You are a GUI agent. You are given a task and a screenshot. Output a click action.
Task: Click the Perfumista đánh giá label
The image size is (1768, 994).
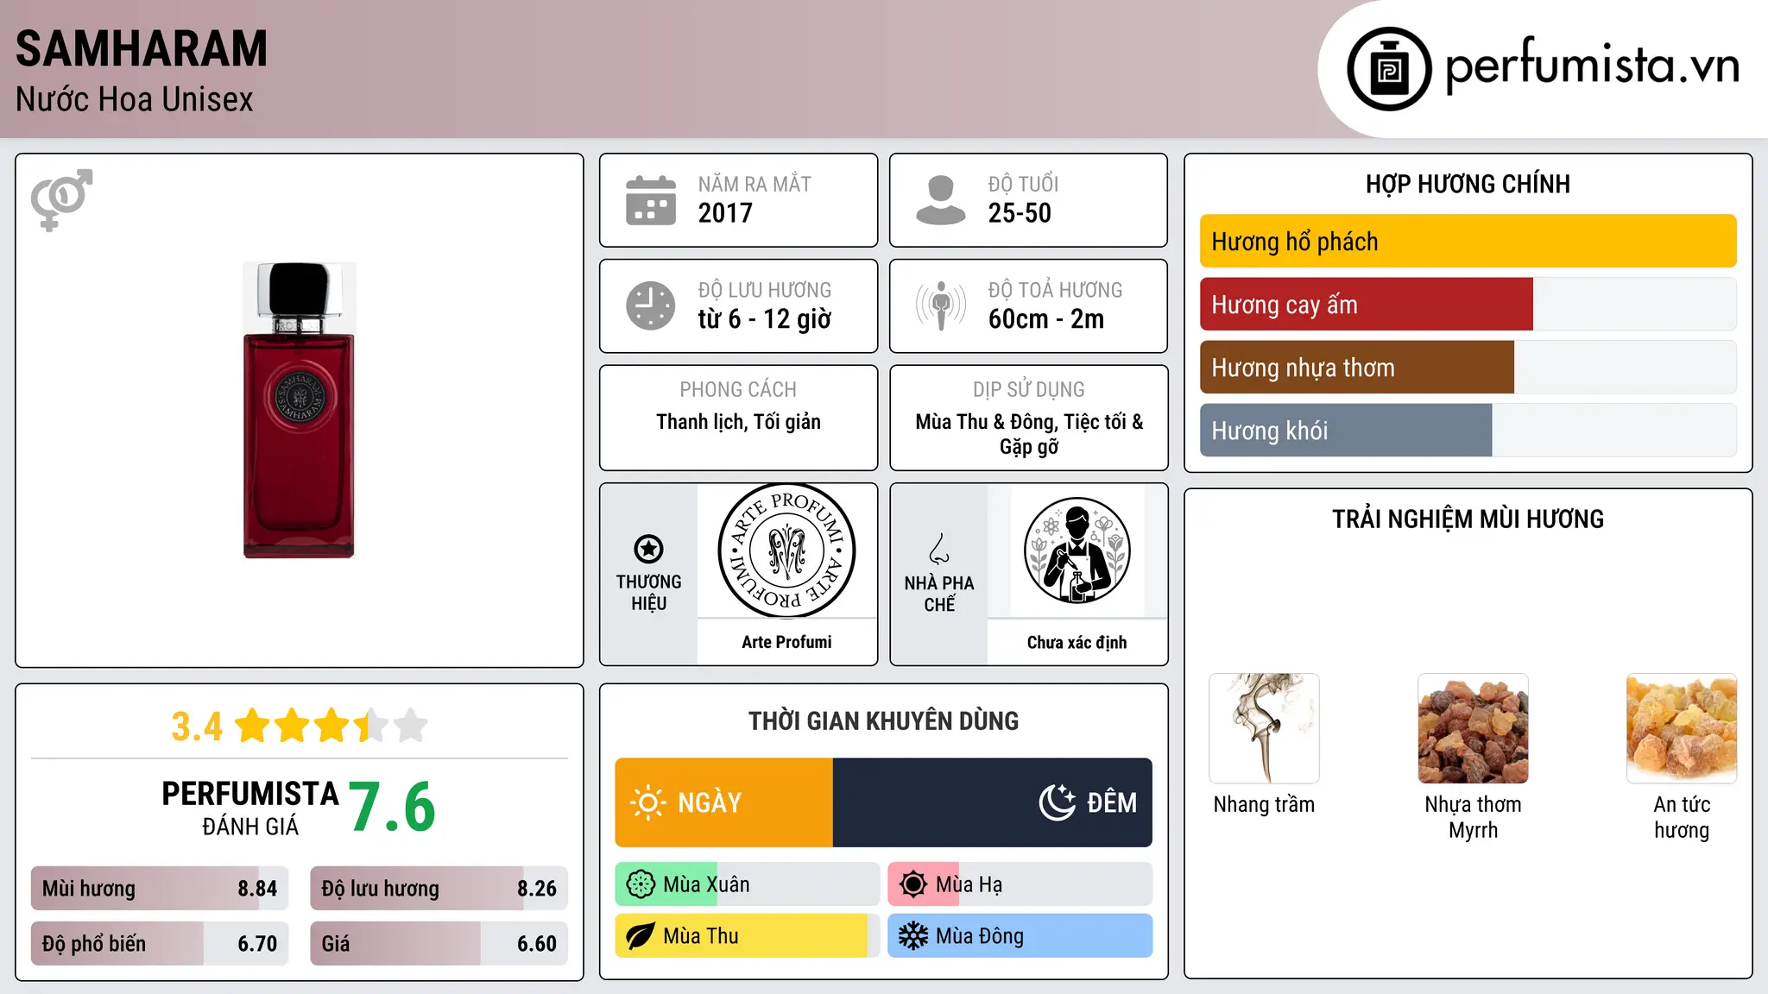point(250,808)
